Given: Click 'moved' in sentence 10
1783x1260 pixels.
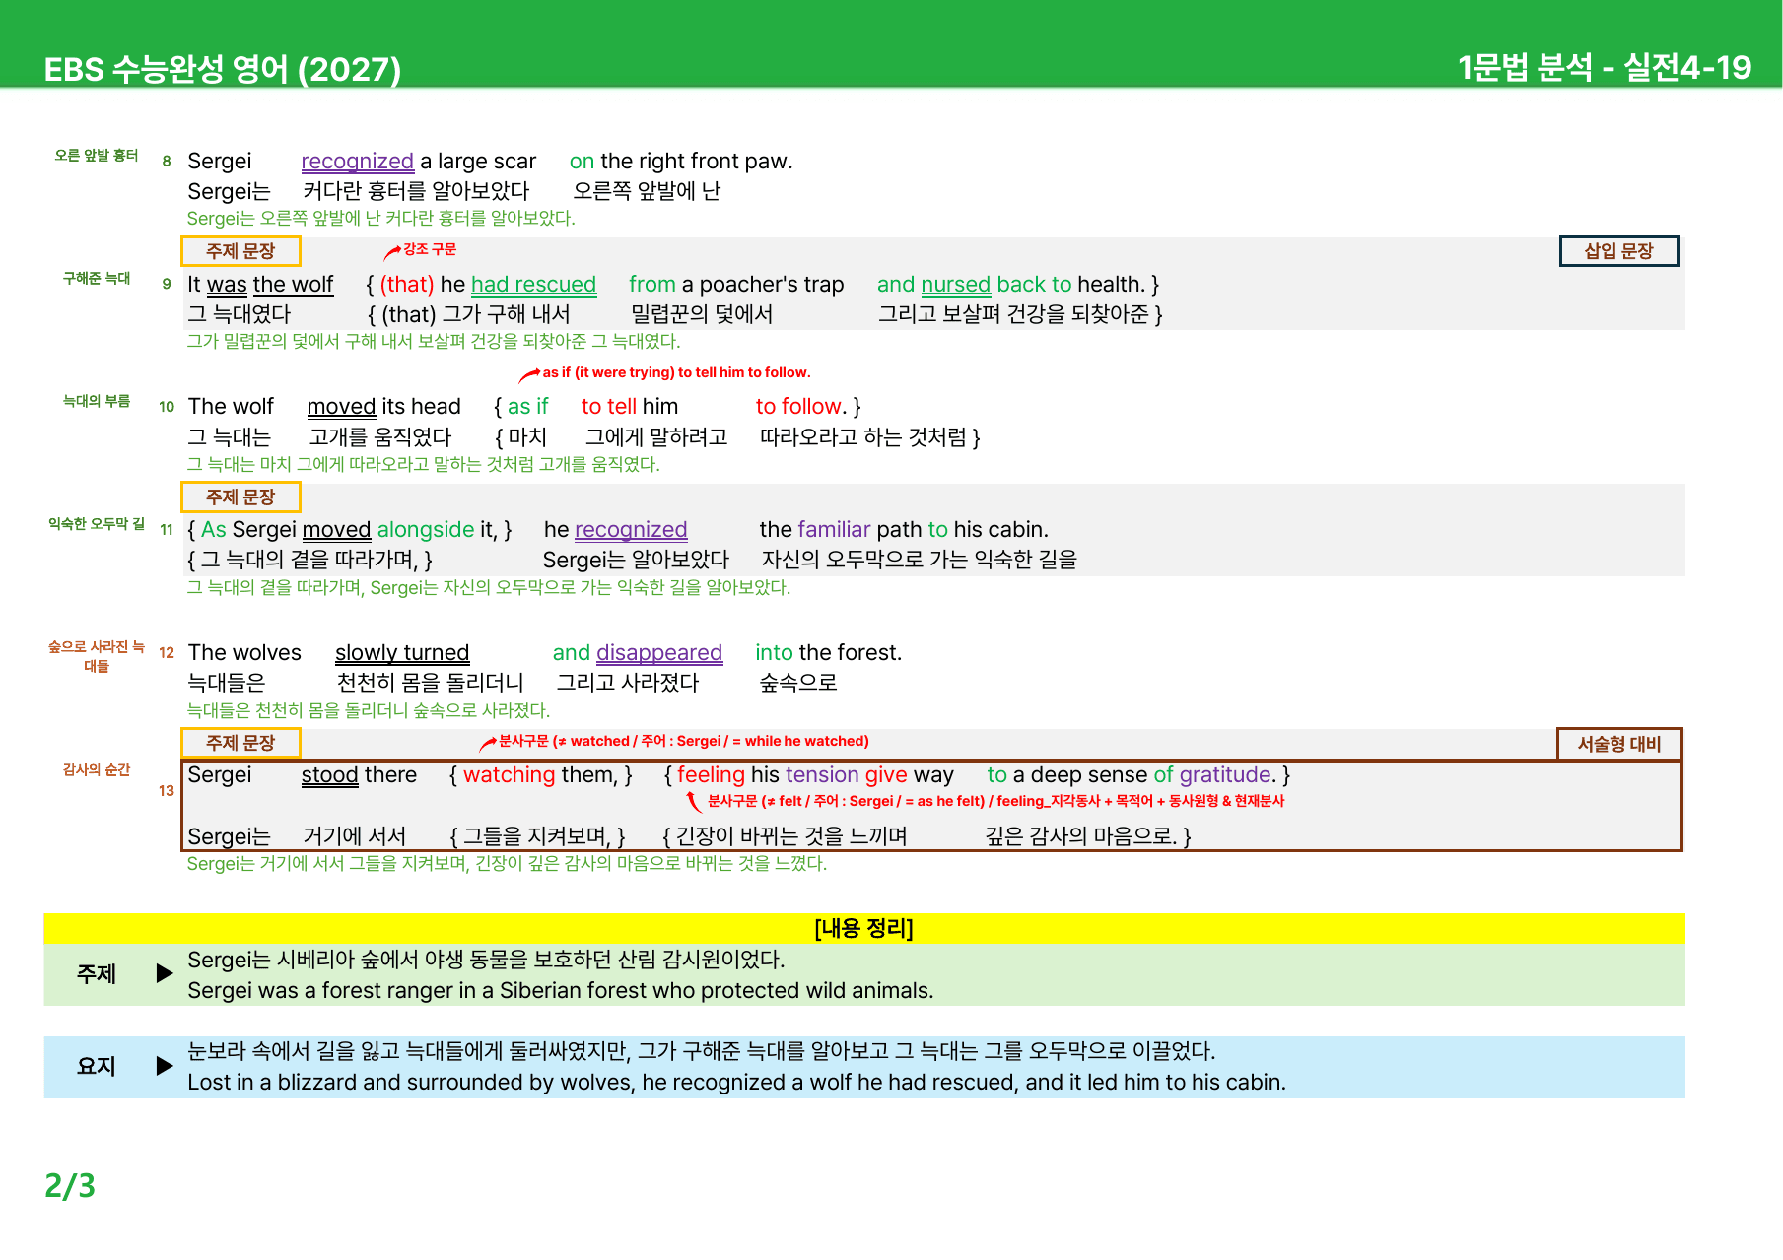Looking at the screenshot, I should [341, 406].
